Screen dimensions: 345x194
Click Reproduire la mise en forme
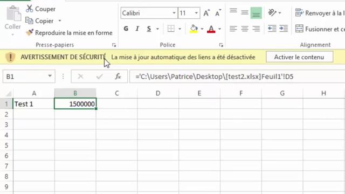click(69, 33)
